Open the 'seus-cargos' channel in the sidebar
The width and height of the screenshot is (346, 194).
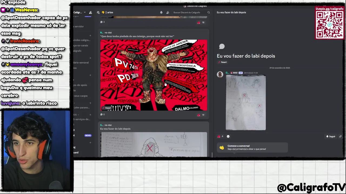[80, 96]
